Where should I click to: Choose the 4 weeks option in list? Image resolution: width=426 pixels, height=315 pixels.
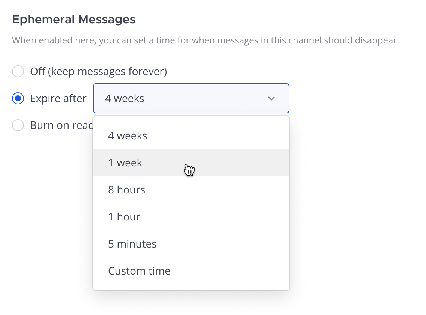tap(191, 136)
